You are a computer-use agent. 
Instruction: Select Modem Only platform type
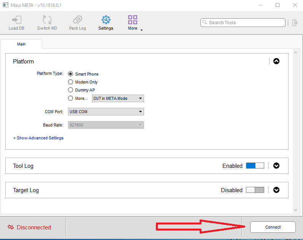[x=70, y=82]
